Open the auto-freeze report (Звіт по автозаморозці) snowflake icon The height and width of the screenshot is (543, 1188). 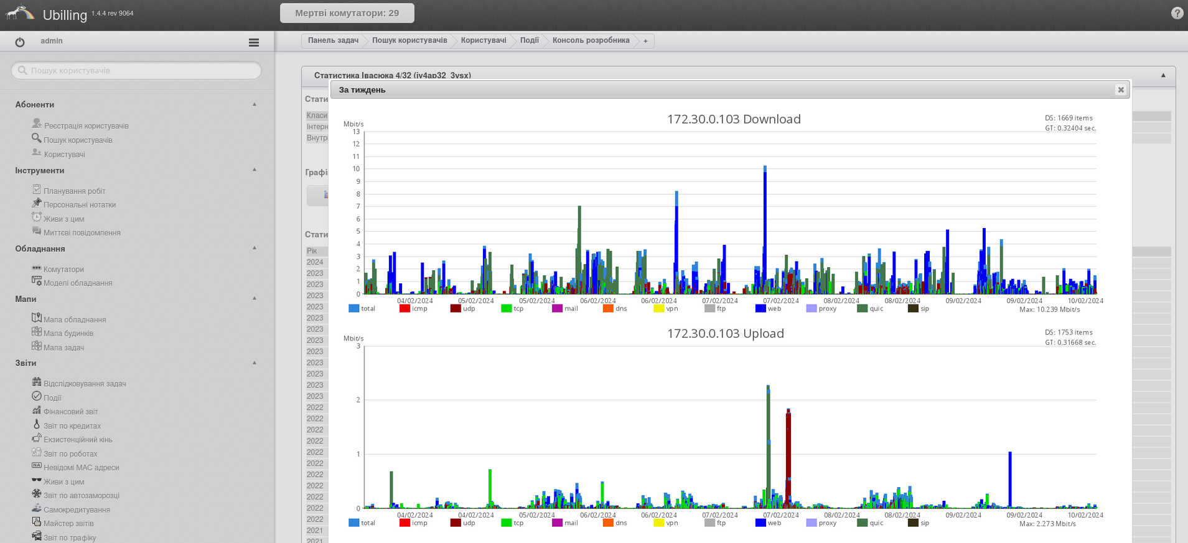tap(37, 494)
